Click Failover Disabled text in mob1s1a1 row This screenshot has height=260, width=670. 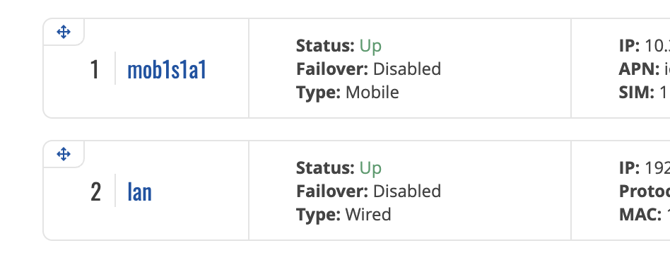(368, 69)
